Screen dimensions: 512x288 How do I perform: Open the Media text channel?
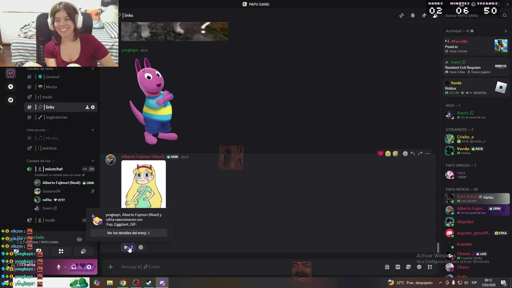(x=61, y=87)
